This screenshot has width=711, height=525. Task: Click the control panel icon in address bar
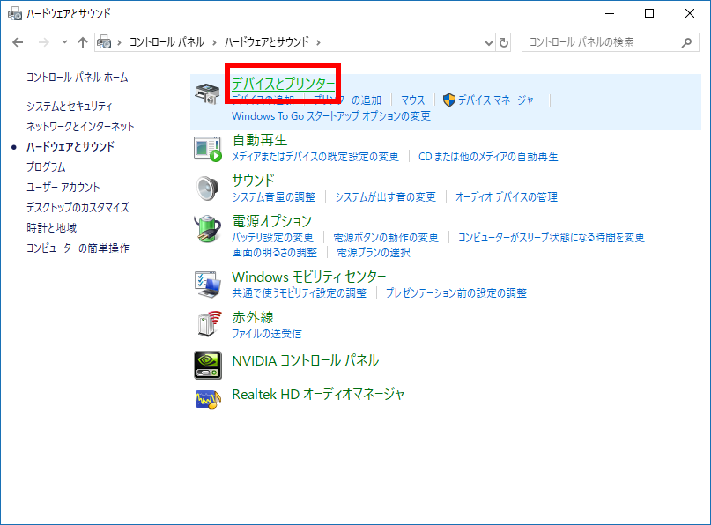pyautogui.click(x=104, y=42)
